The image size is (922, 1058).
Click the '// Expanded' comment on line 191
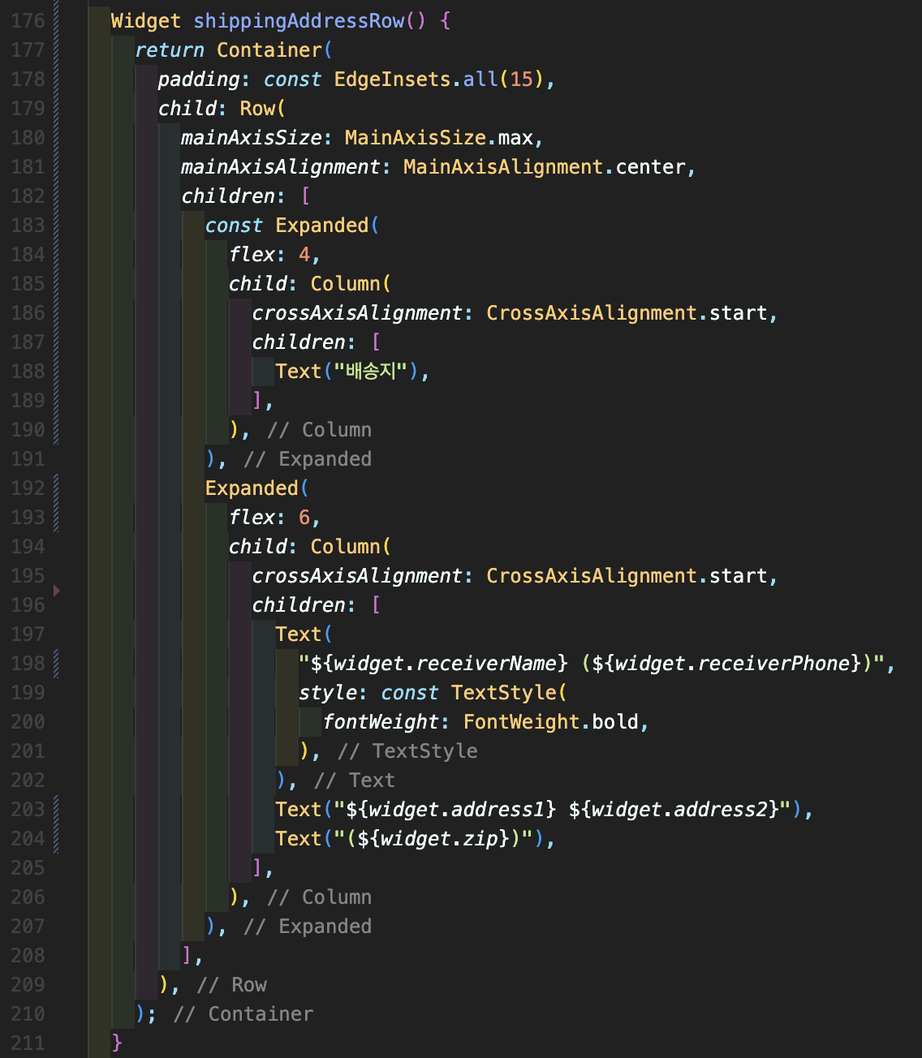(x=308, y=459)
